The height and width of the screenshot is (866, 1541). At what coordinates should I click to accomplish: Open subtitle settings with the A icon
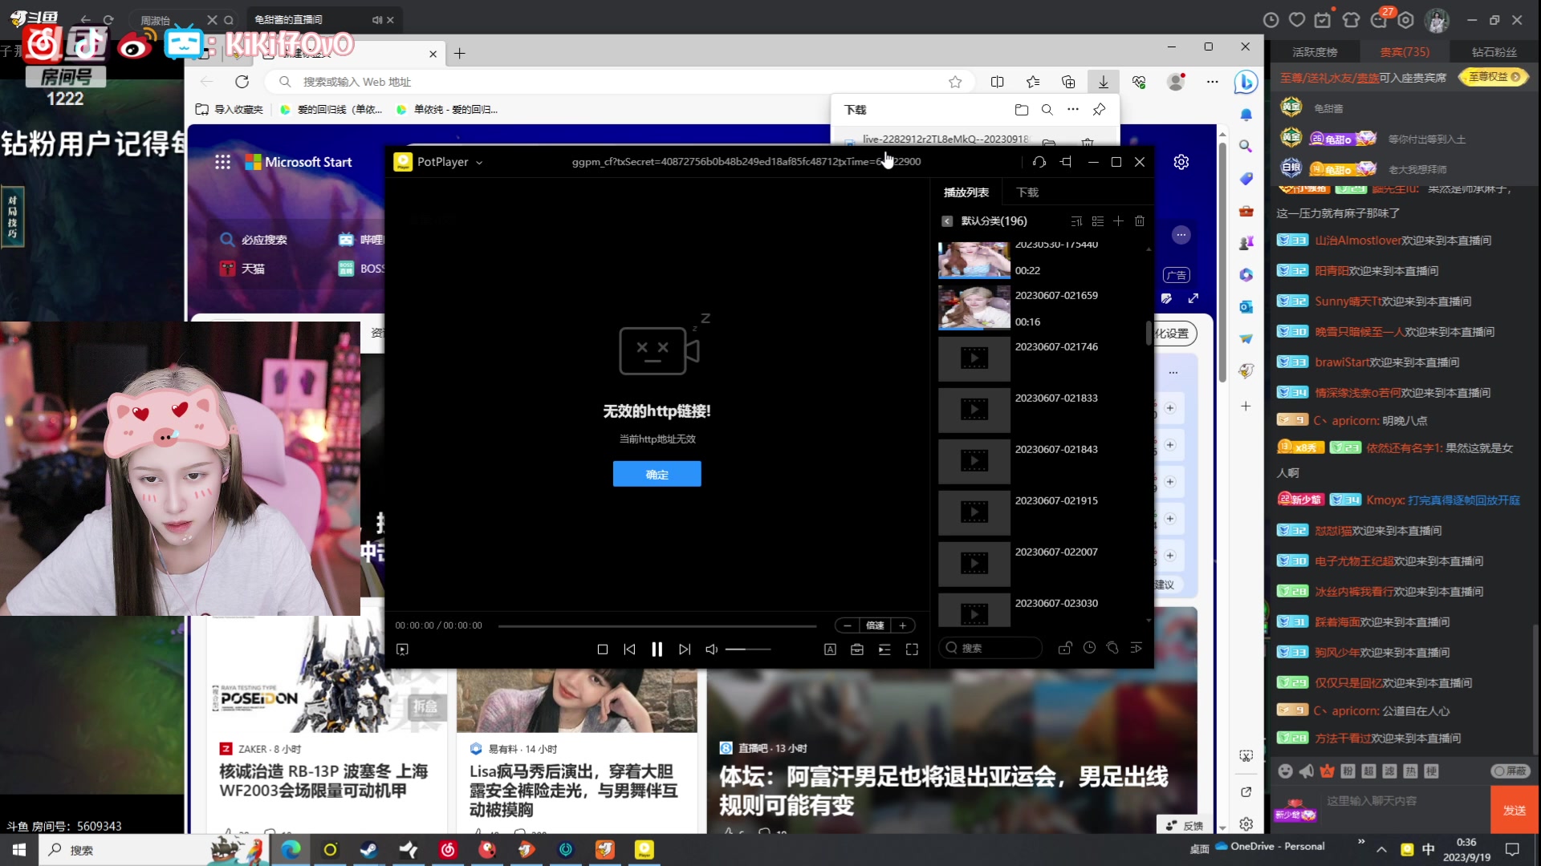tap(830, 649)
